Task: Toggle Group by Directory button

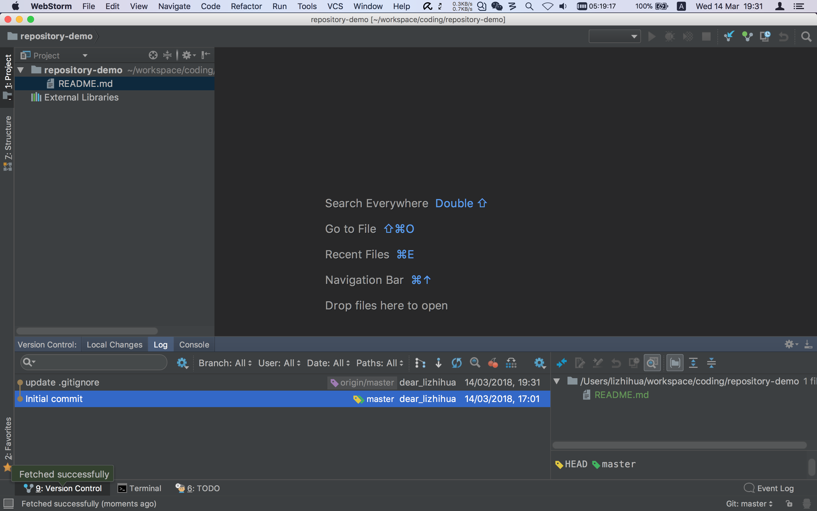Action: click(675, 363)
